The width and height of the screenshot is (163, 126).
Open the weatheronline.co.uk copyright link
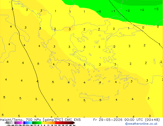pyautogui.click(x=141, y=124)
